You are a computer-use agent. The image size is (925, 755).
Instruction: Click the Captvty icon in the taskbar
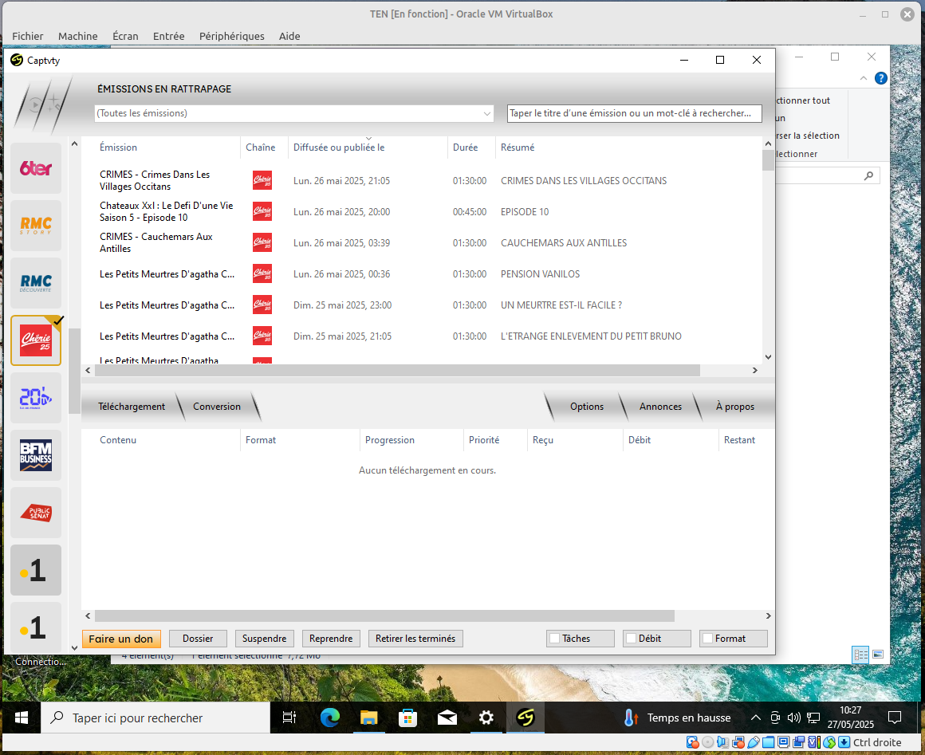[x=525, y=718]
